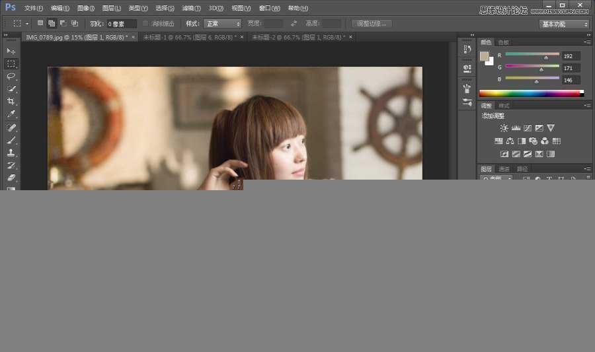
Task: Open the Layers panel flyout menu
Action: (588, 168)
